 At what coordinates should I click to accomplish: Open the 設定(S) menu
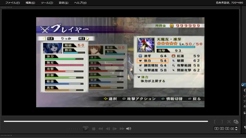point(64,3)
